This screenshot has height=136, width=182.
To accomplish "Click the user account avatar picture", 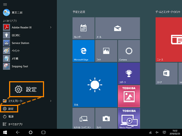I will pos(7,12).
